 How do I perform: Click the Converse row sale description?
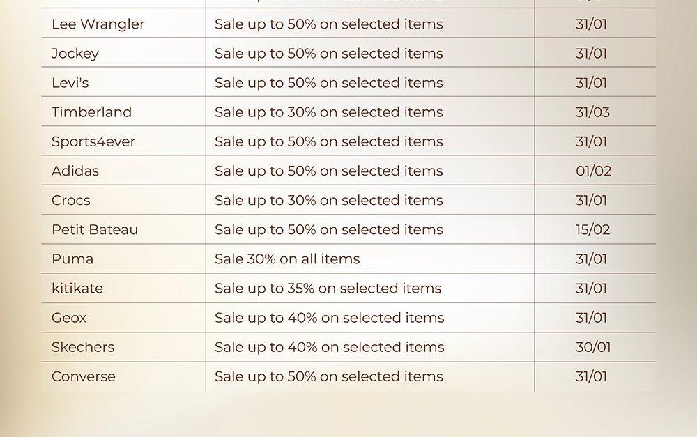click(328, 376)
